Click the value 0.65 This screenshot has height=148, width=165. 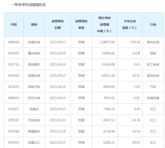tap(137, 64)
